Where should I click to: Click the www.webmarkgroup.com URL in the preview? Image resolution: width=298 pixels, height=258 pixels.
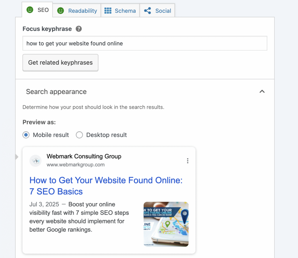[x=75, y=164]
